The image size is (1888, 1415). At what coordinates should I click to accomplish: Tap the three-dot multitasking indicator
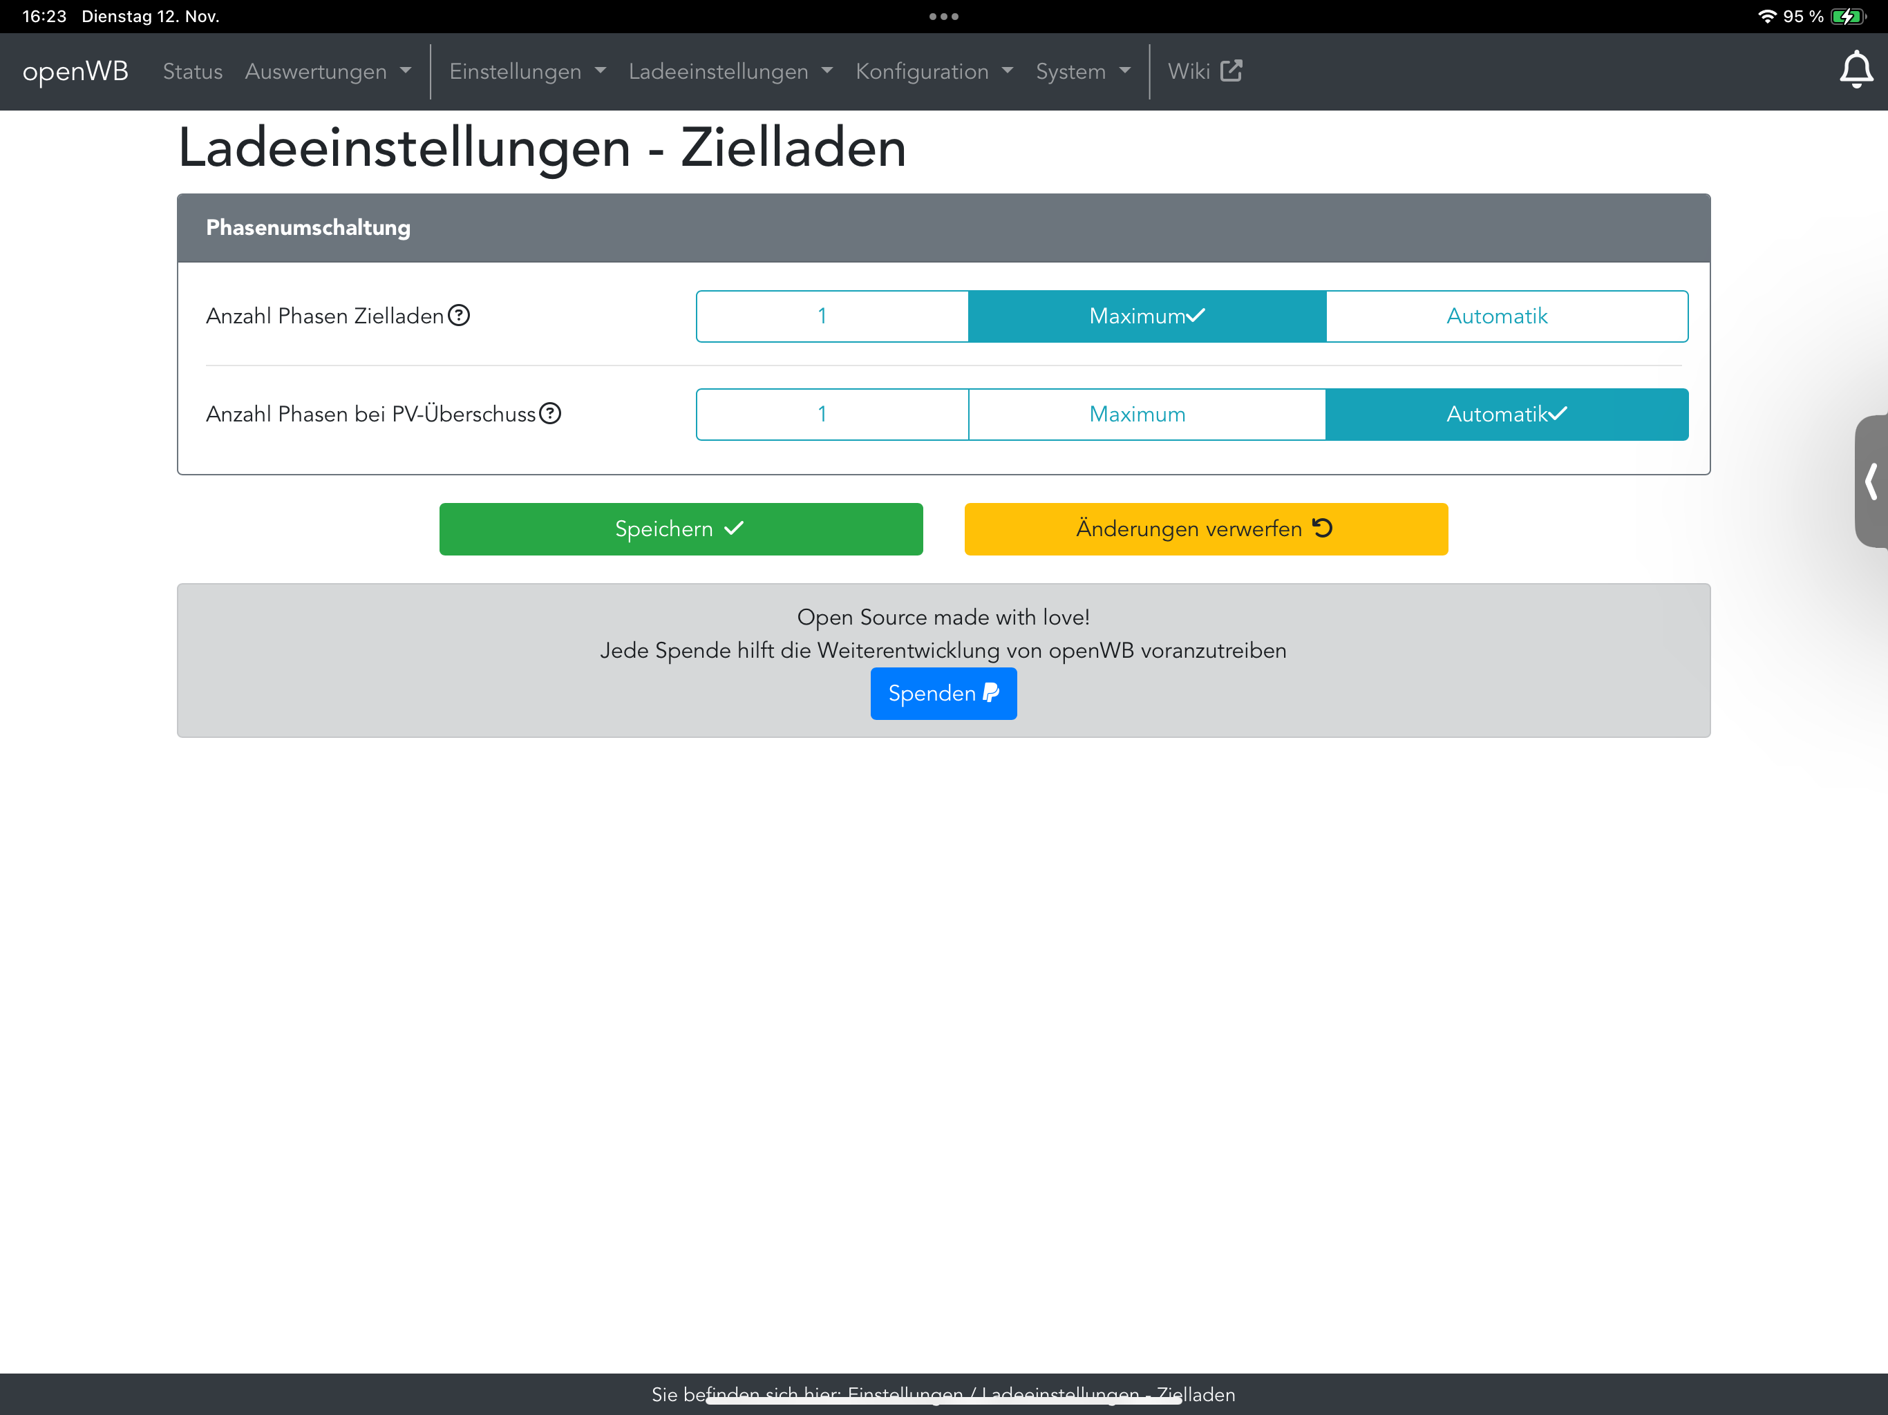click(x=943, y=16)
